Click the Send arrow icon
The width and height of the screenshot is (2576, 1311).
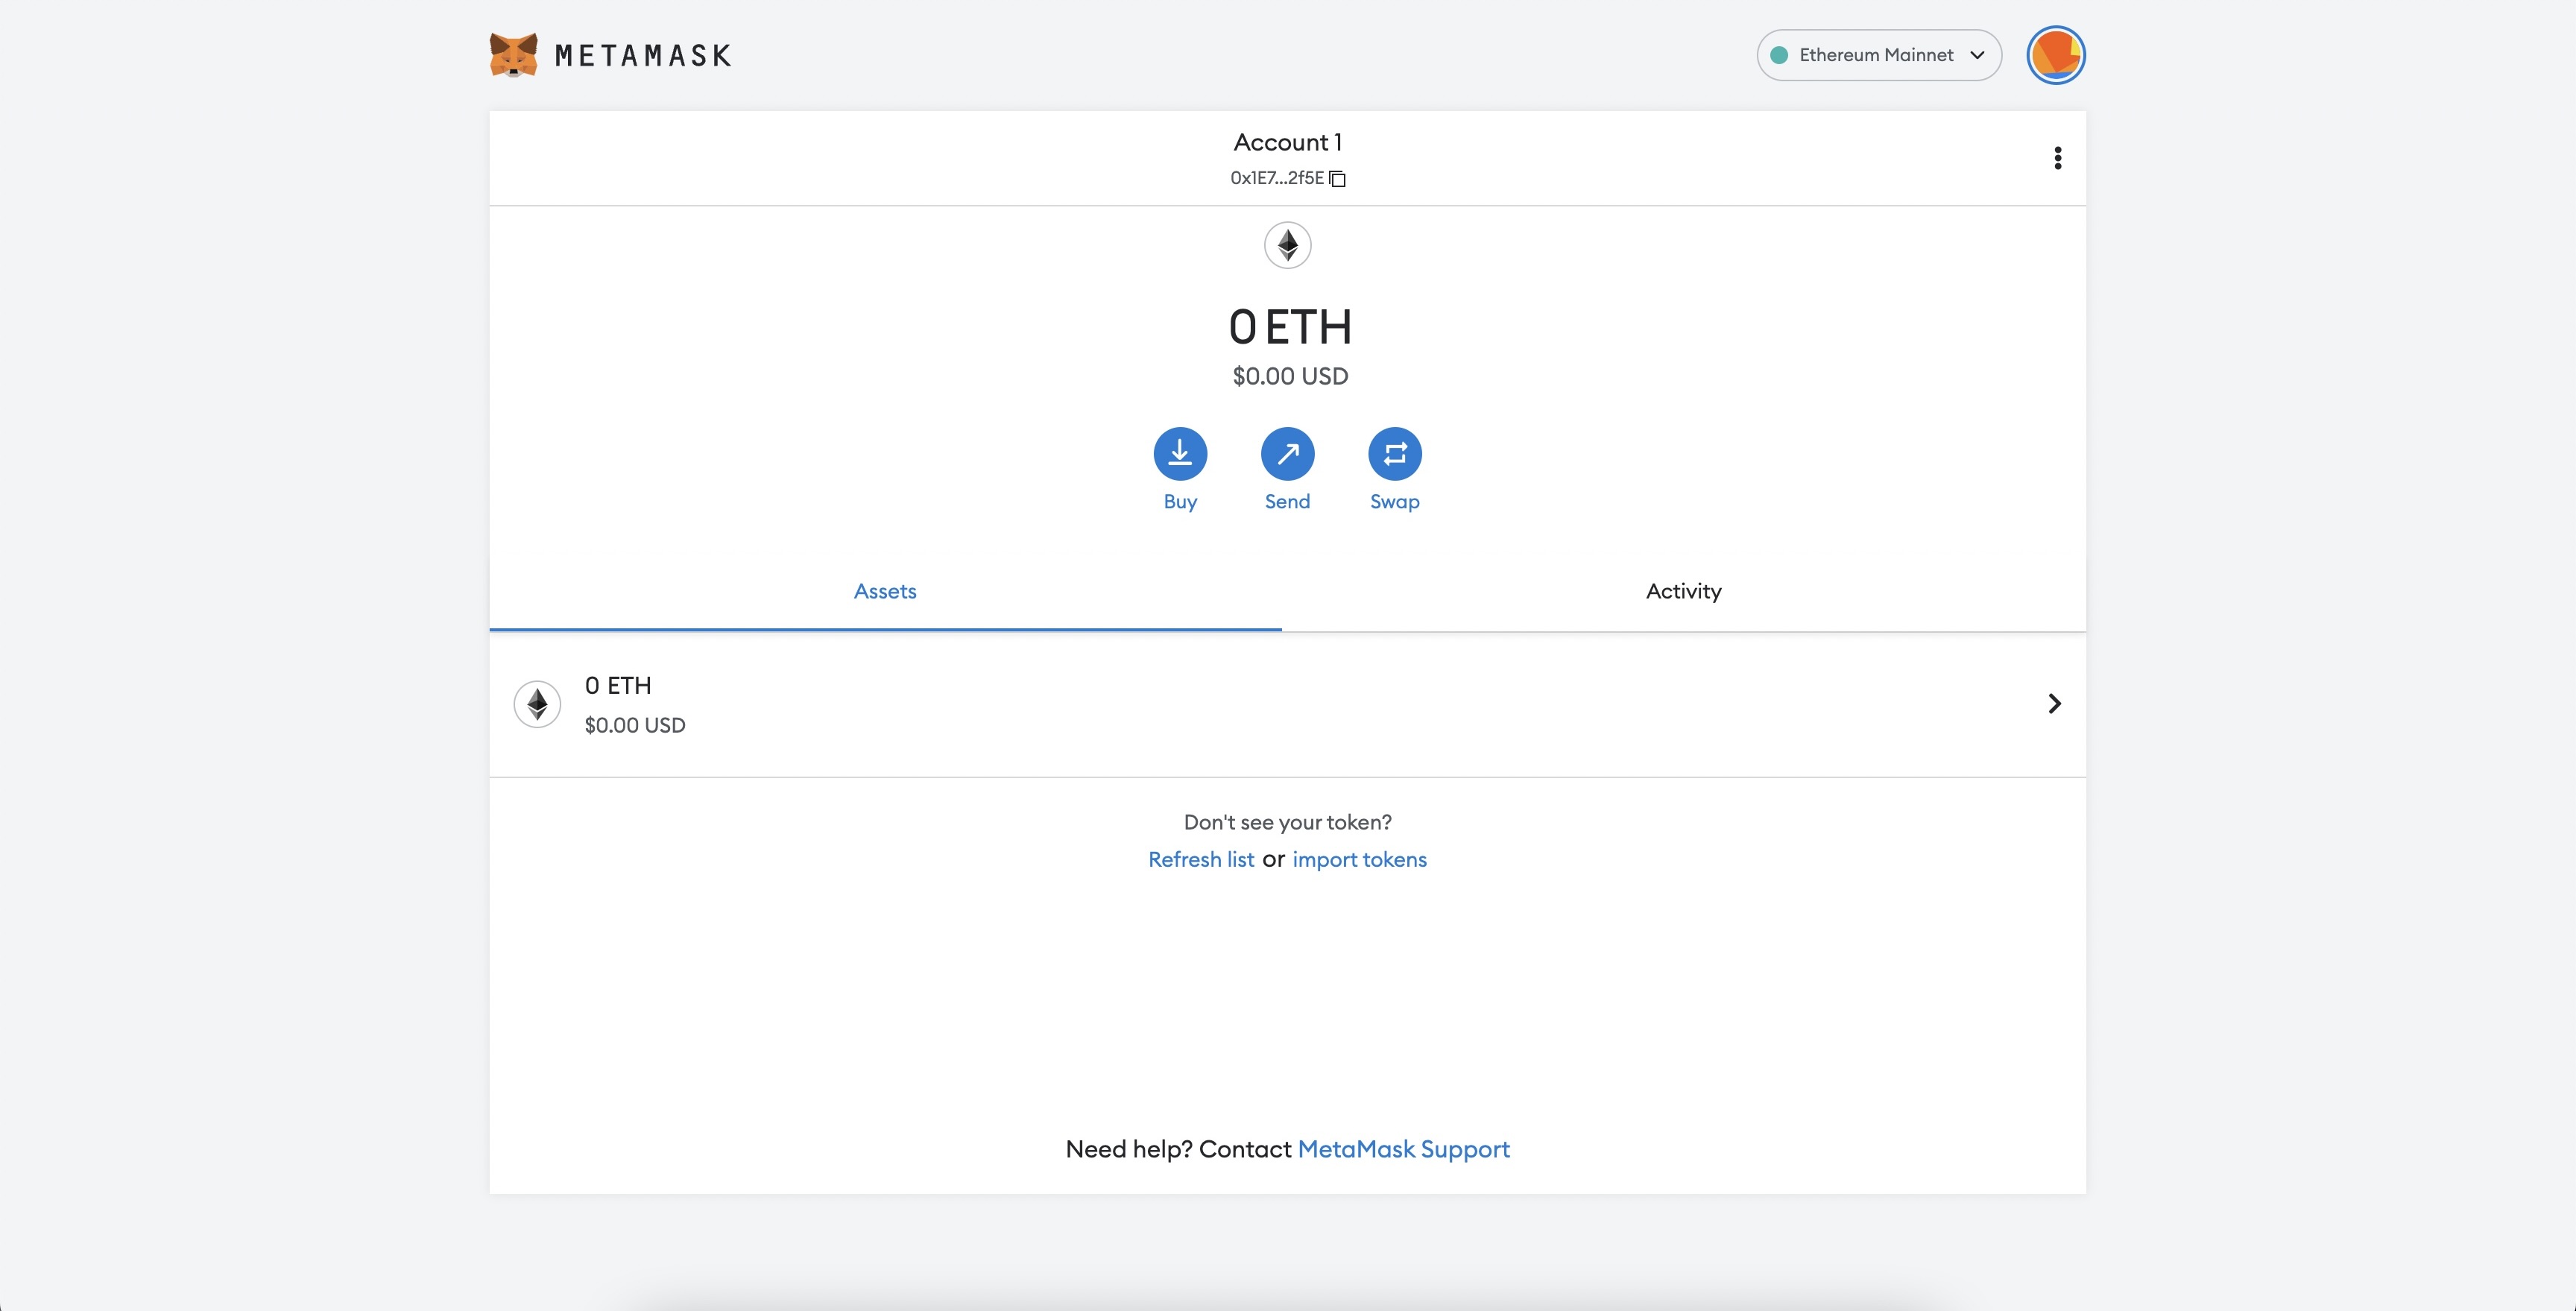pyautogui.click(x=1287, y=454)
